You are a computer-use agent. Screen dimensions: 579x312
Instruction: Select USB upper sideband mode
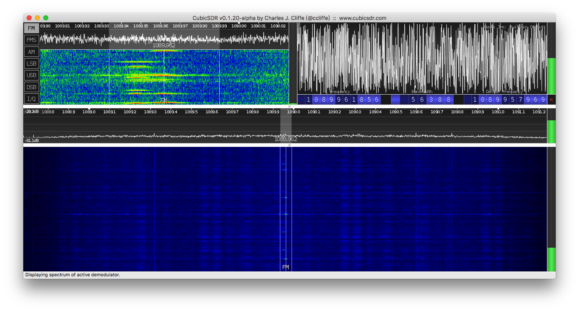point(31,75)
